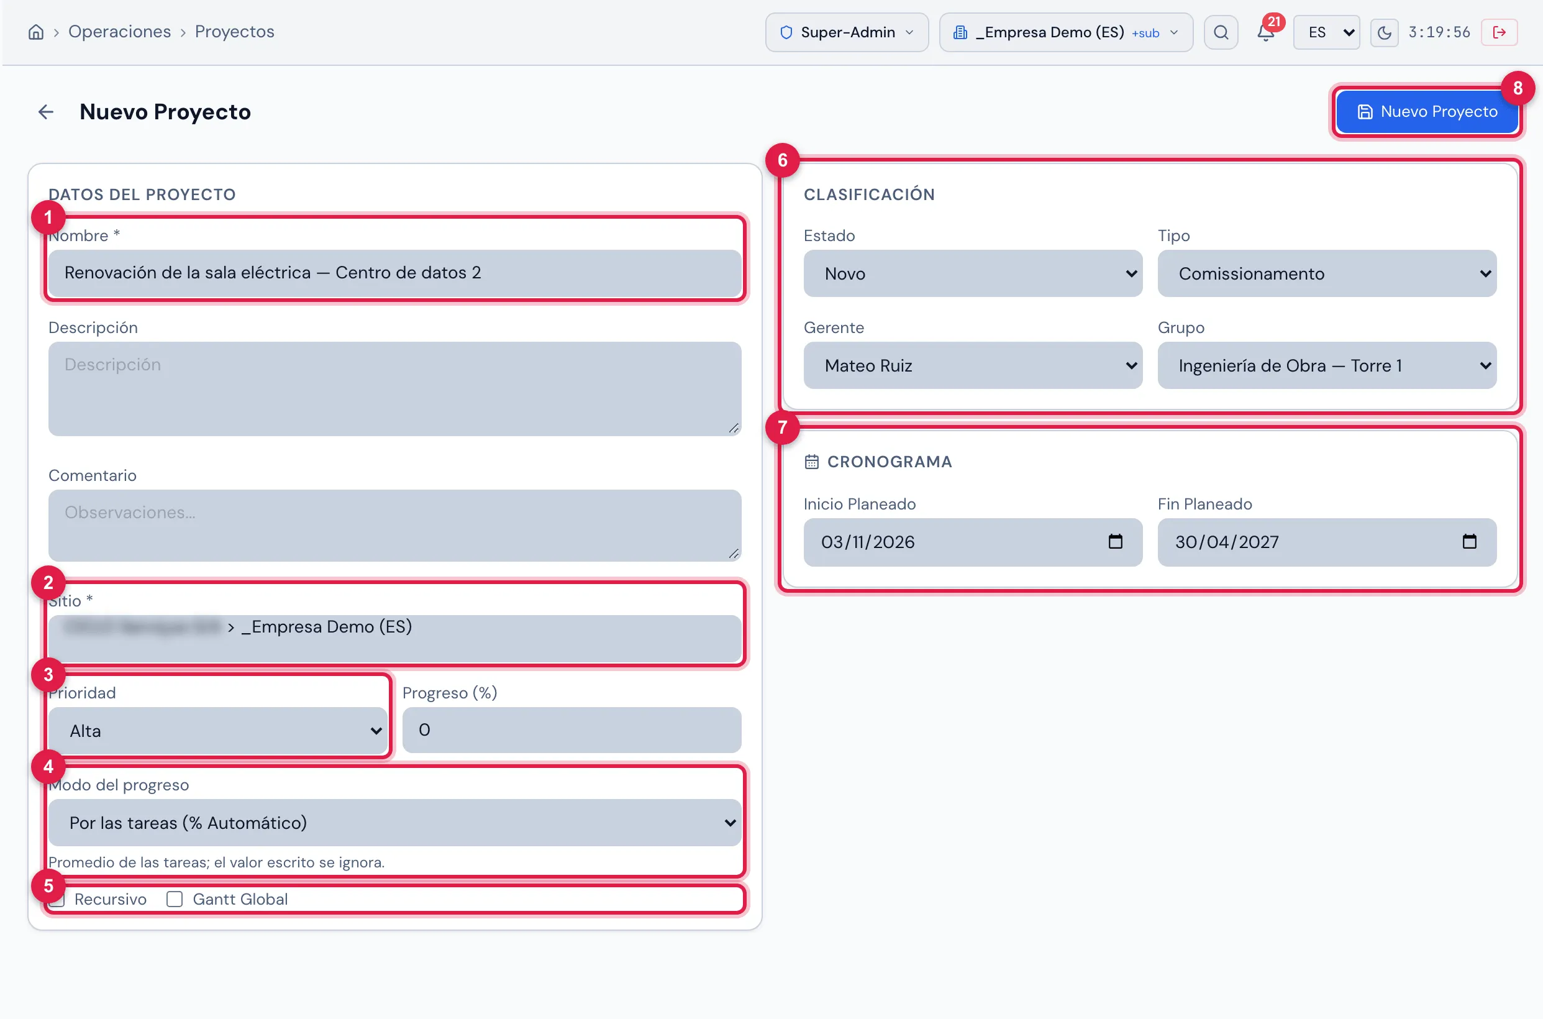This screenshot has width=1543, height=1019.
Task: Change the ES language selector
Action: pos(1326,32)
